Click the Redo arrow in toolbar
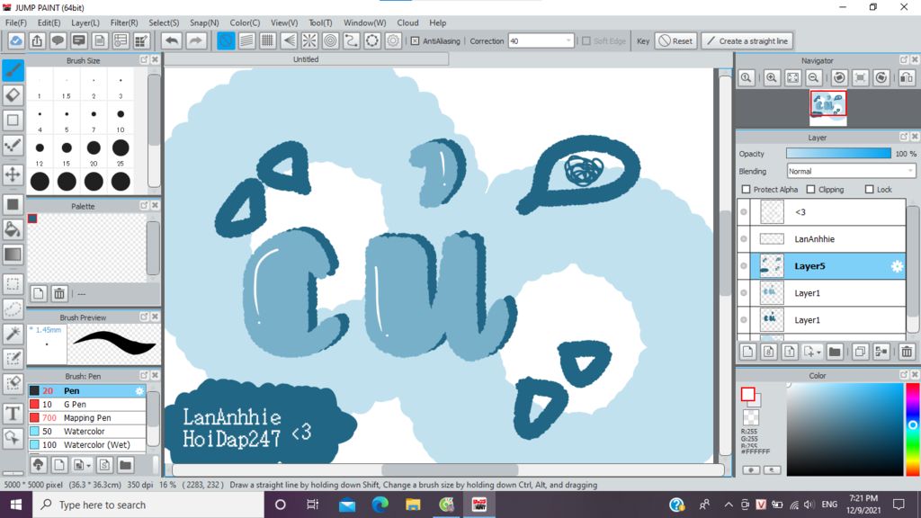Image resolution: width=921 pixels, height=518 pixels. tap(195, 41)
